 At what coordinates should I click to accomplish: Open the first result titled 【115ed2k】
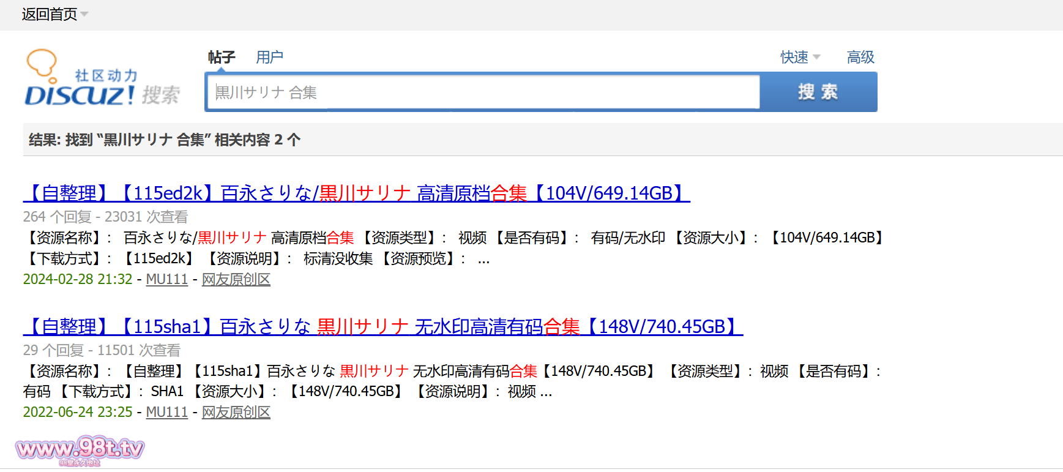356,193
